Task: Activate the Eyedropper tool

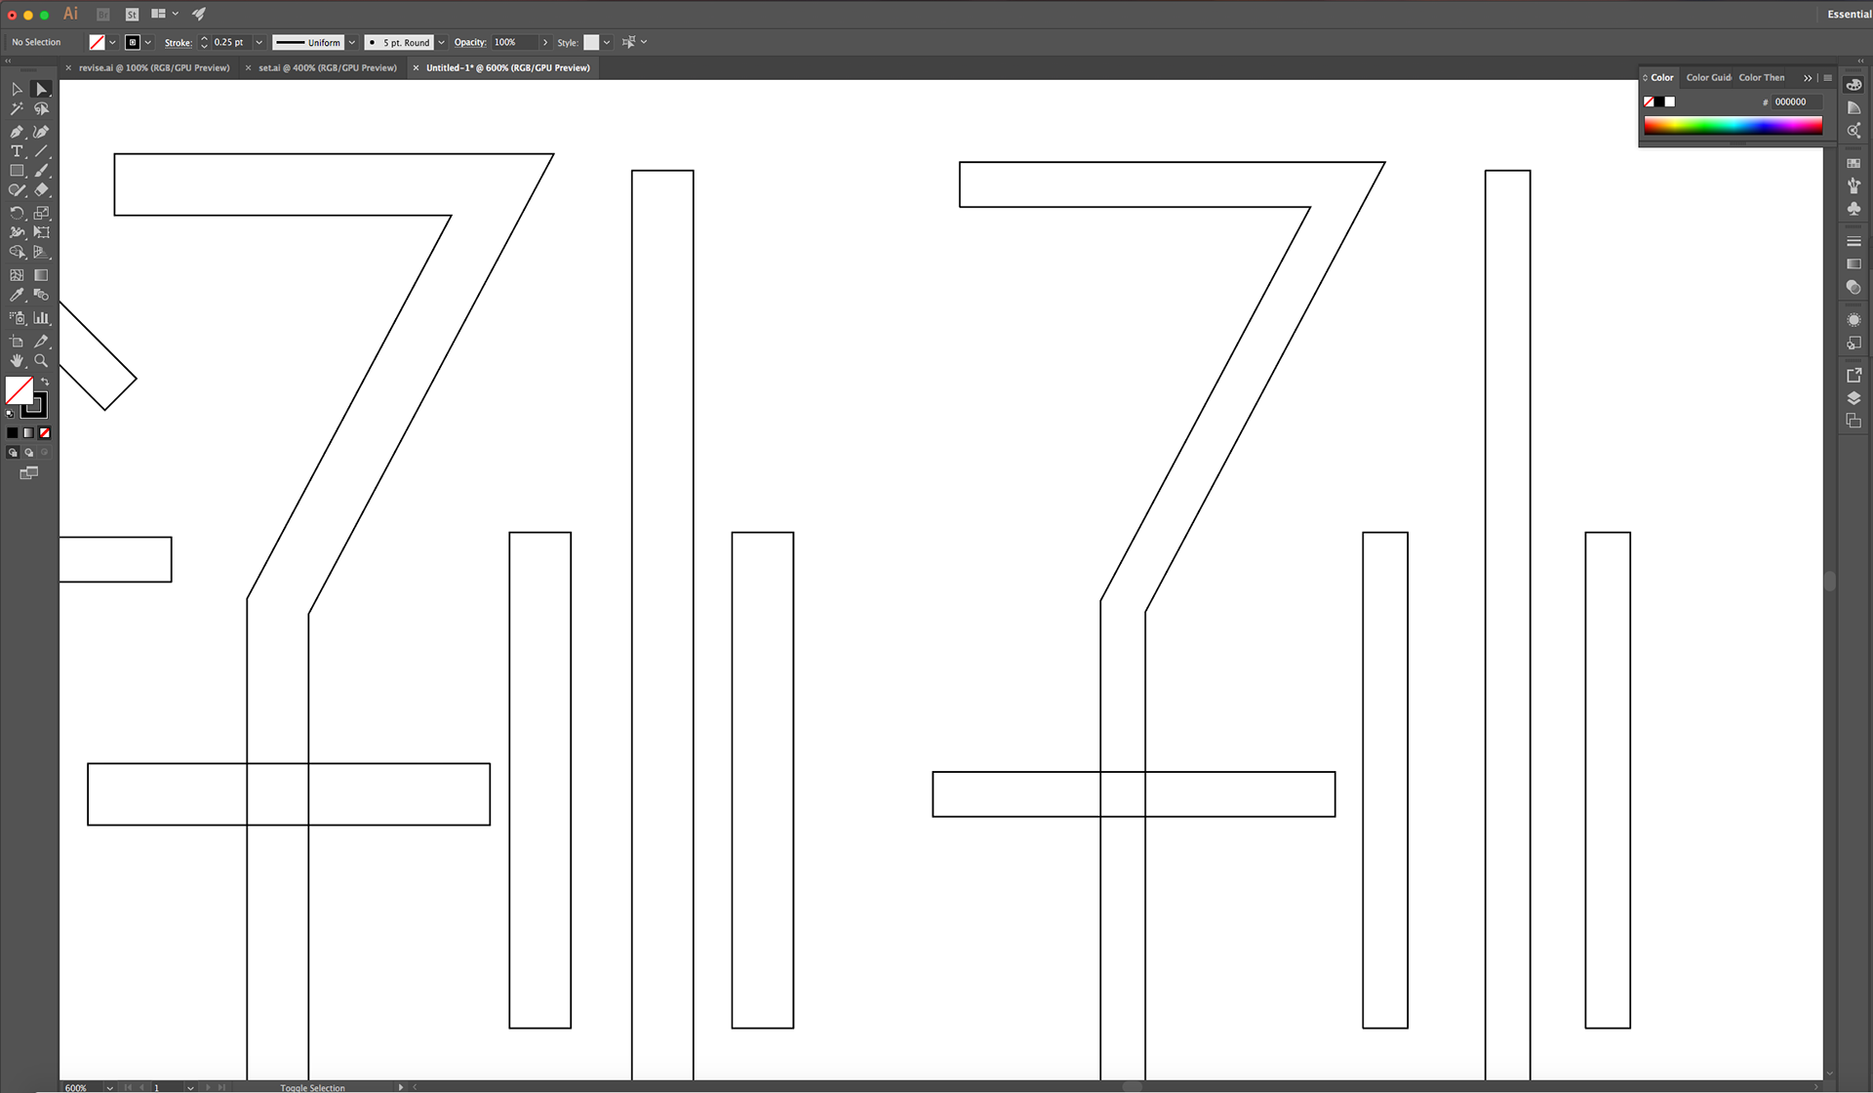Action: [x=17, y=295]
